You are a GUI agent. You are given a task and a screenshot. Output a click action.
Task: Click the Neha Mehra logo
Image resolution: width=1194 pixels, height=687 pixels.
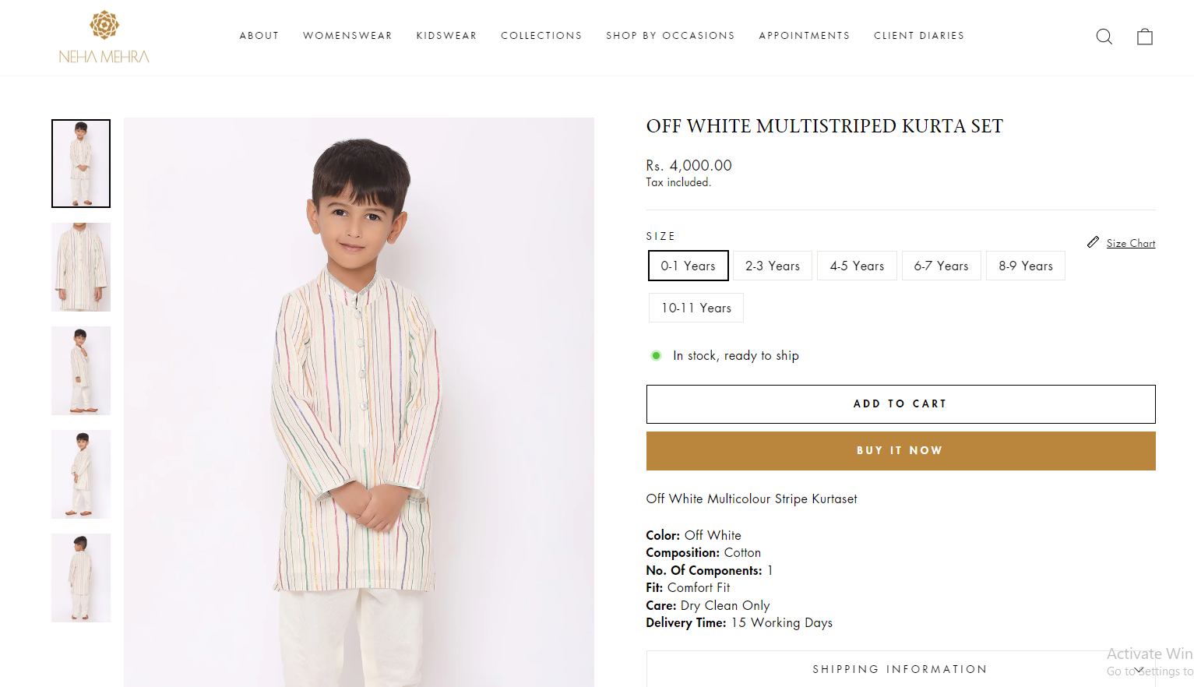click(x=104, y=37)
